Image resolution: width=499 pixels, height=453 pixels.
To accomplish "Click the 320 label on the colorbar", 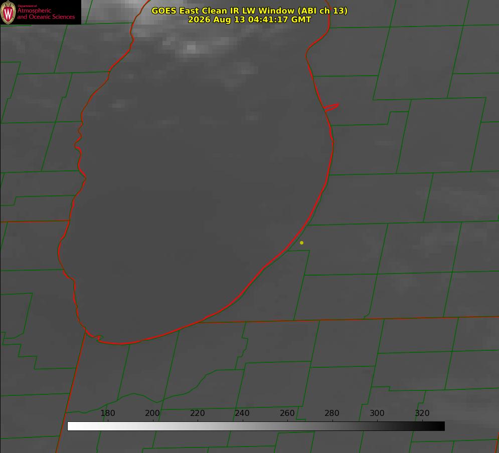I will [x=422, y=413].
